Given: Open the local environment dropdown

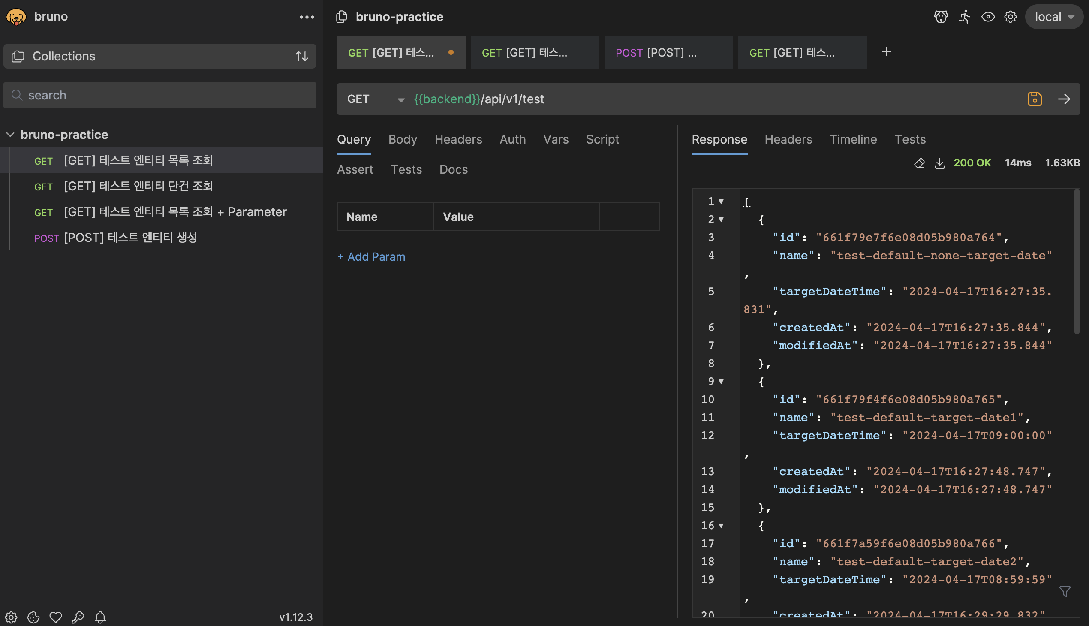Looking at the screenshot, I should tap(1054, 17).
